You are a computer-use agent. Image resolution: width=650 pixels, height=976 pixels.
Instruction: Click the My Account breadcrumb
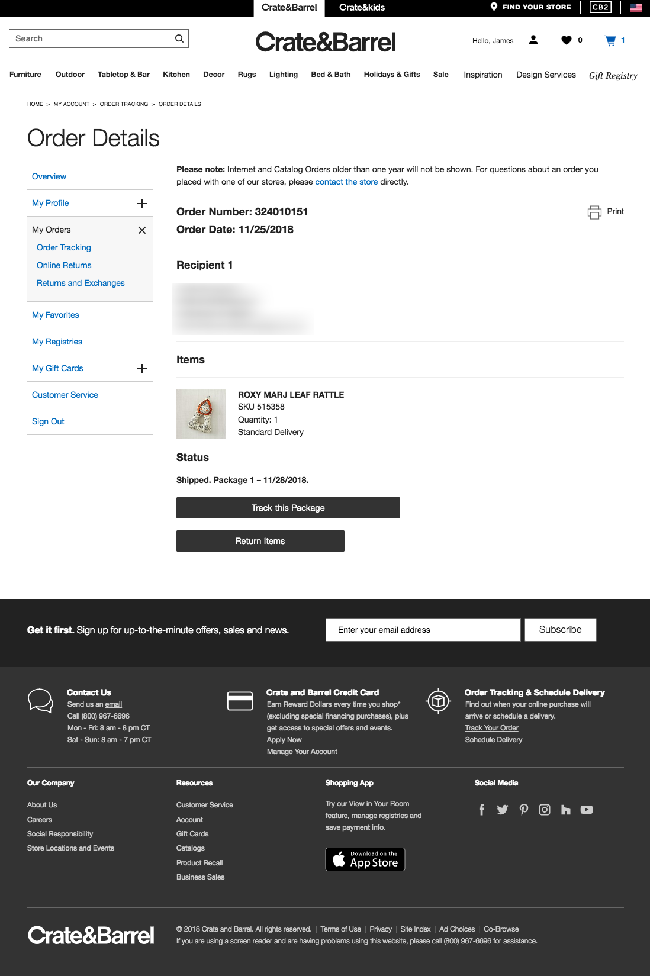tap(72, 104)
